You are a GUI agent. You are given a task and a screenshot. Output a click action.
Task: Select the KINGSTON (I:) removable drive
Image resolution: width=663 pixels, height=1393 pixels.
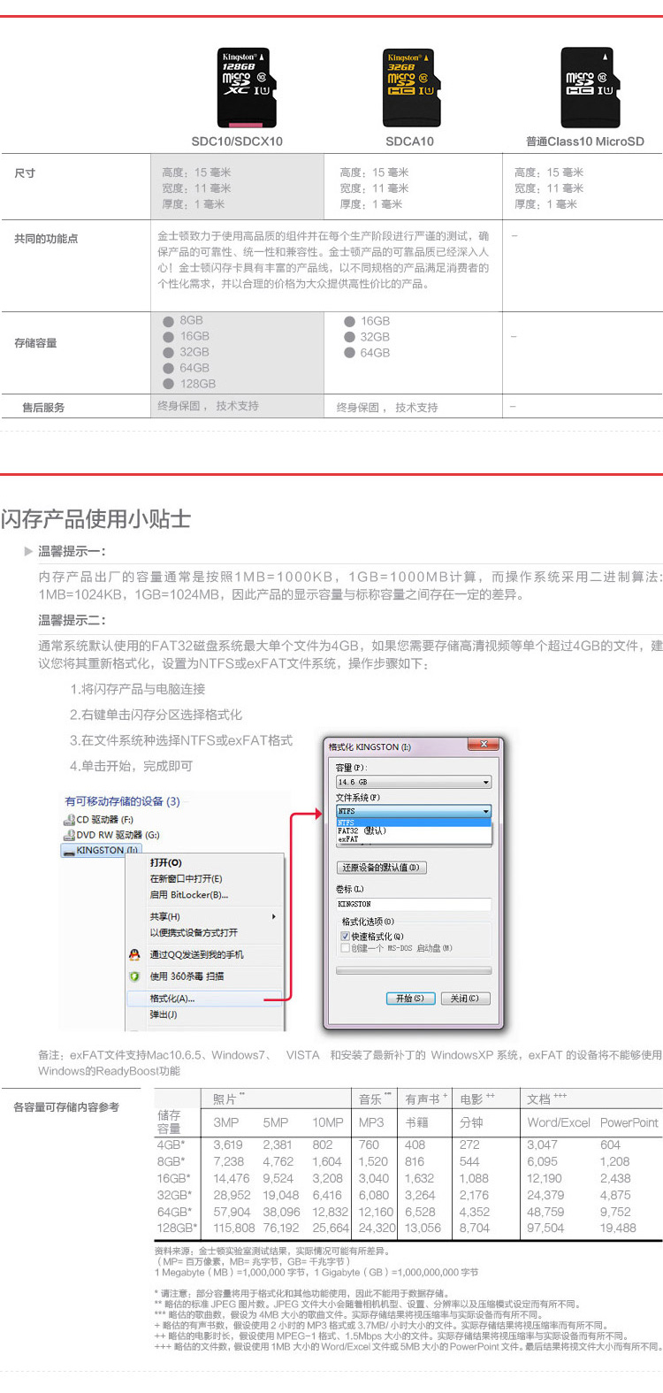101,851
